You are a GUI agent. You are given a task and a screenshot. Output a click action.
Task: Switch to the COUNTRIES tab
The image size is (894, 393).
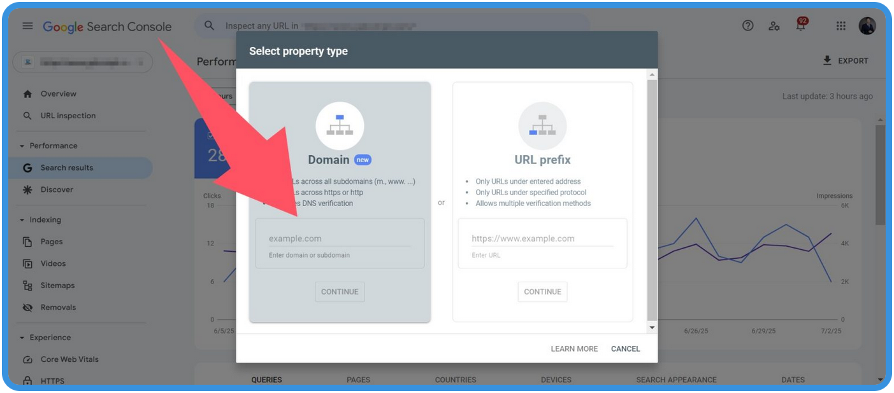(x=454, y=379)
